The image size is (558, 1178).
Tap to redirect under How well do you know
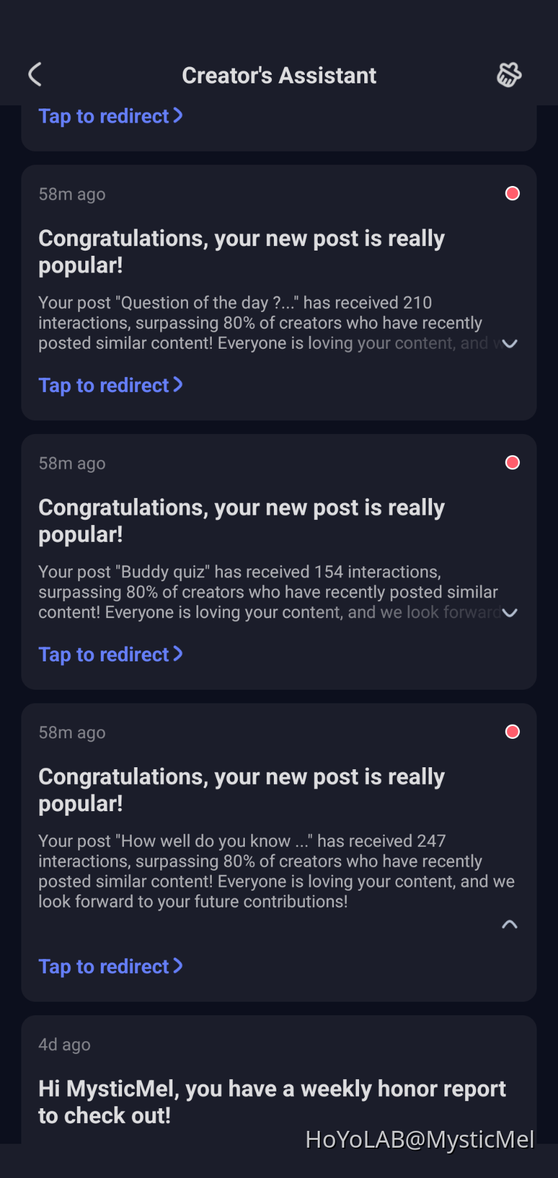point(110,967)
